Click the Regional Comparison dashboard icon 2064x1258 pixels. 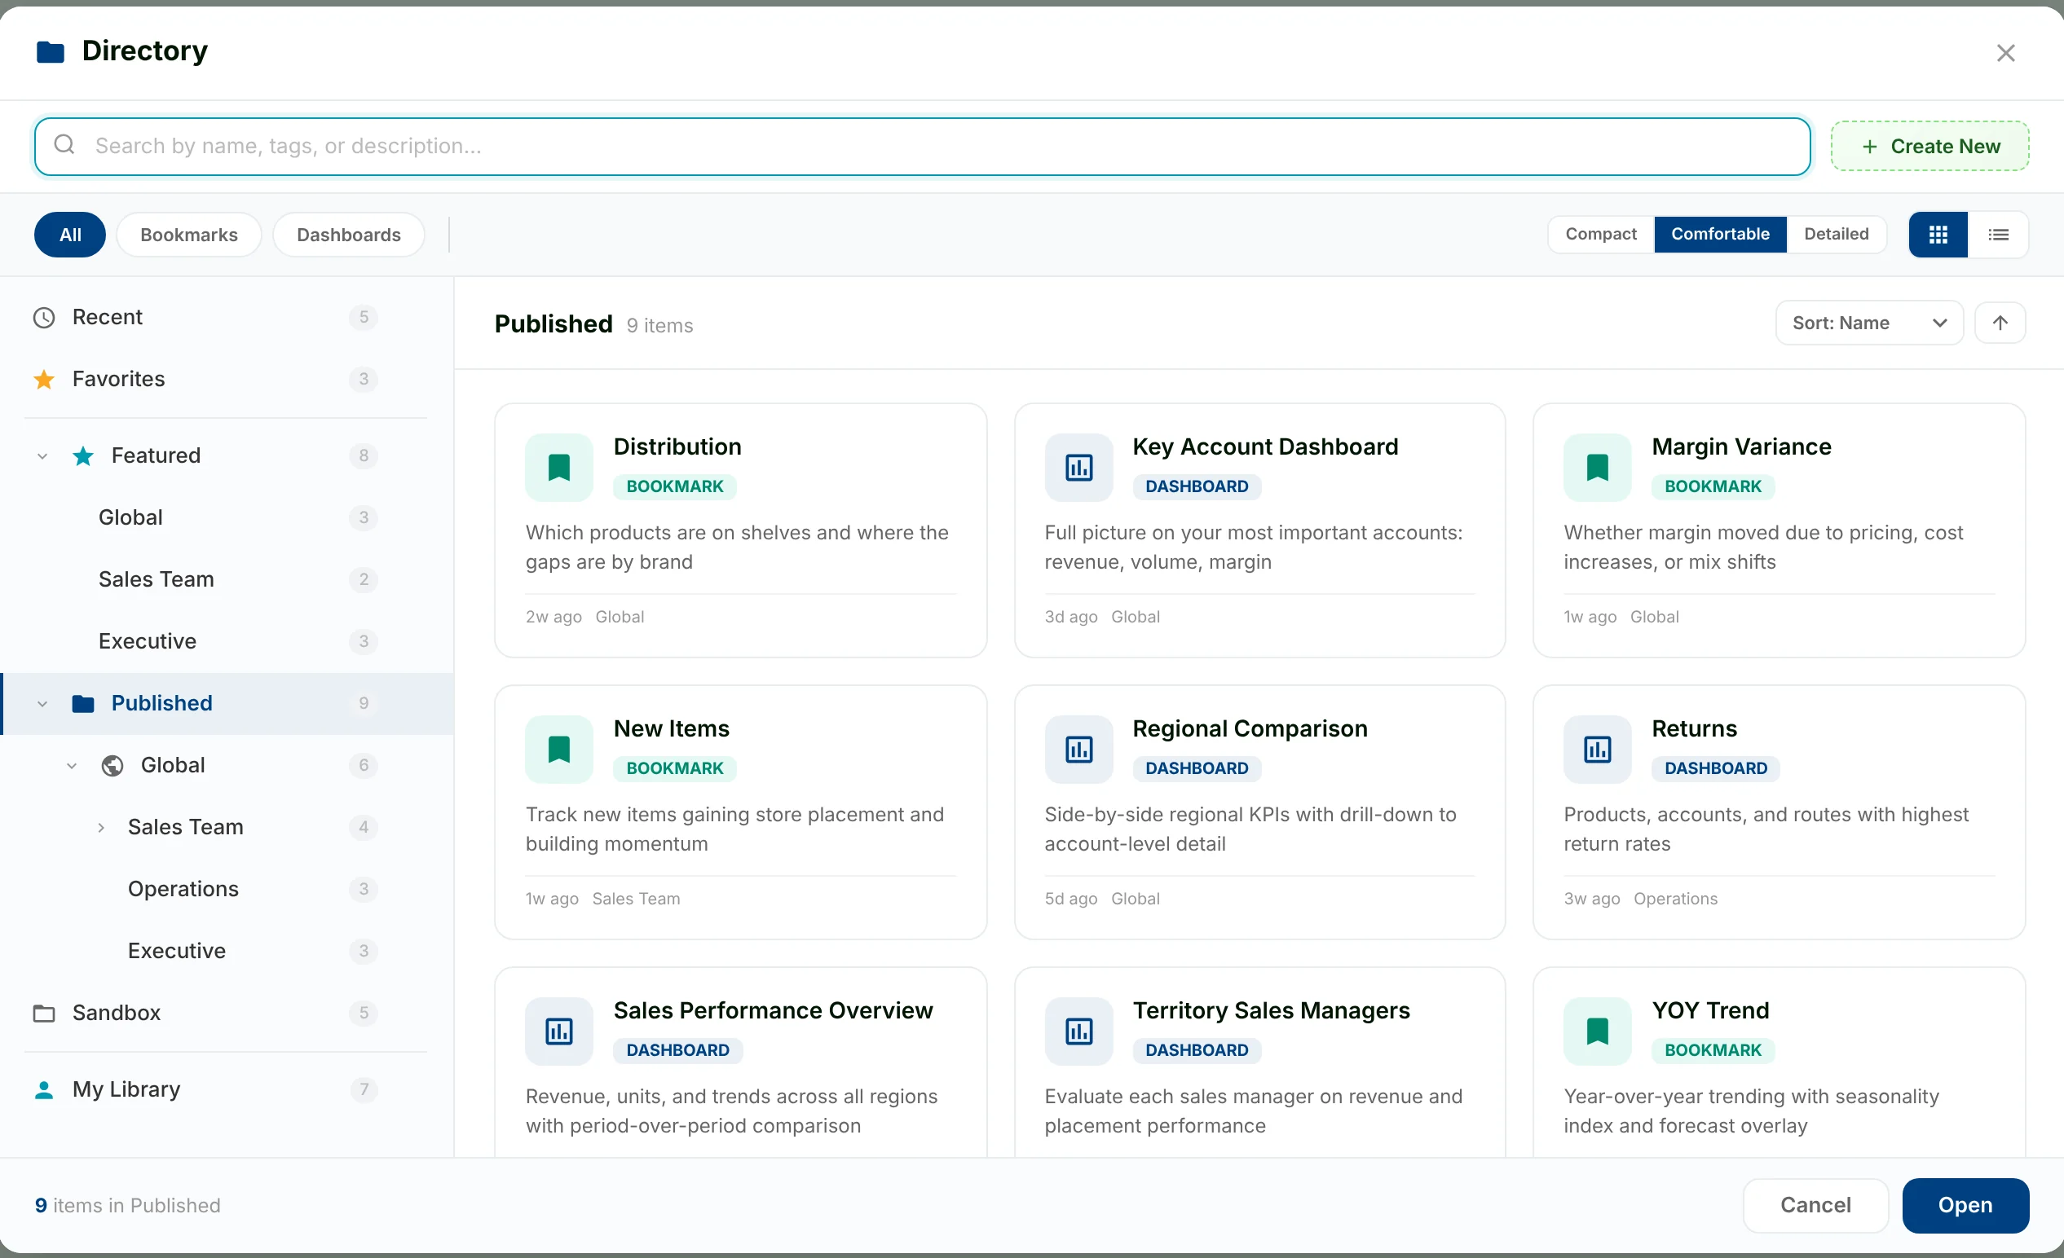(x=1078, y=749)
